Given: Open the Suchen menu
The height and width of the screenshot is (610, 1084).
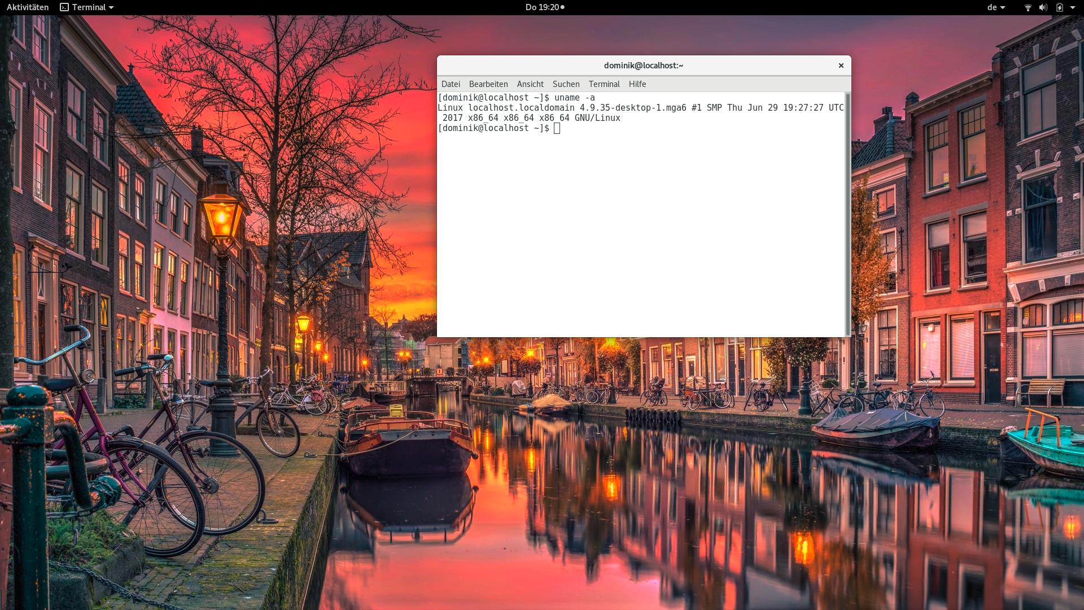Looking at the screenshot, I should pos(566,84).
